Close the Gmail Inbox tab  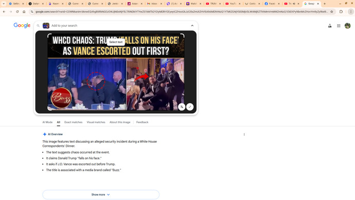click(161, 4)
